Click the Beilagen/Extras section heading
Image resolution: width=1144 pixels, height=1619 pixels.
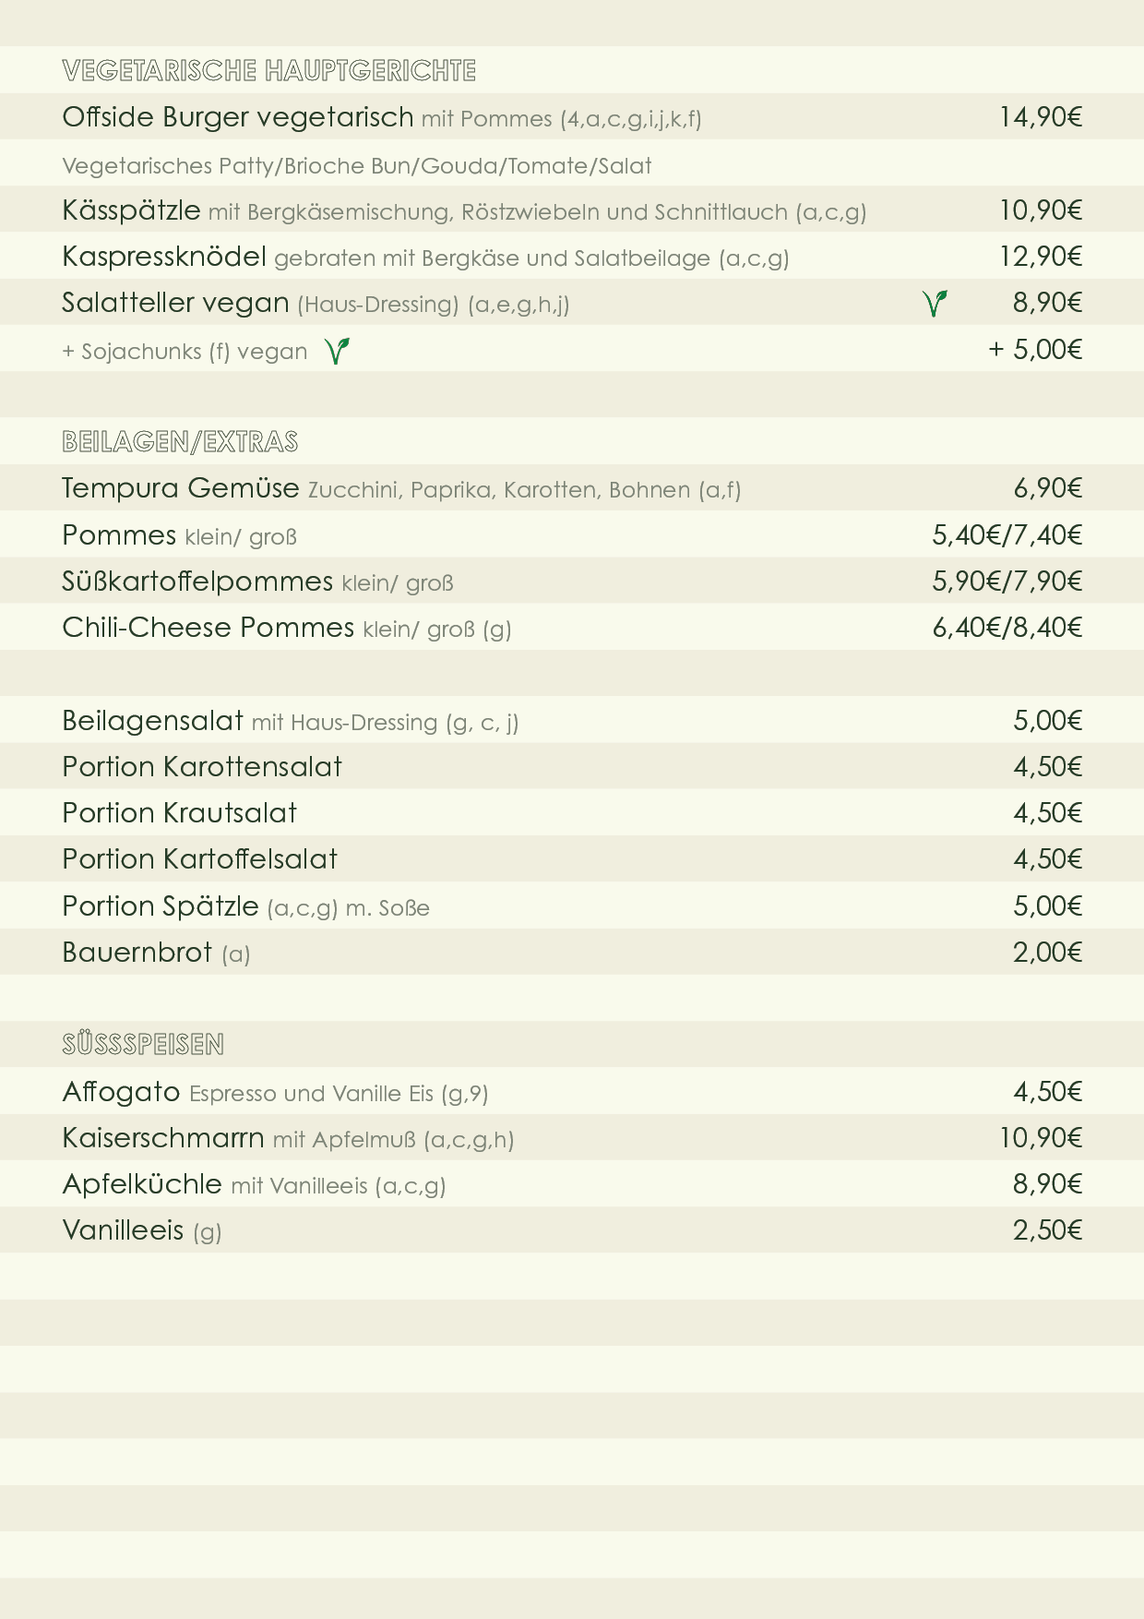point(180,442)
